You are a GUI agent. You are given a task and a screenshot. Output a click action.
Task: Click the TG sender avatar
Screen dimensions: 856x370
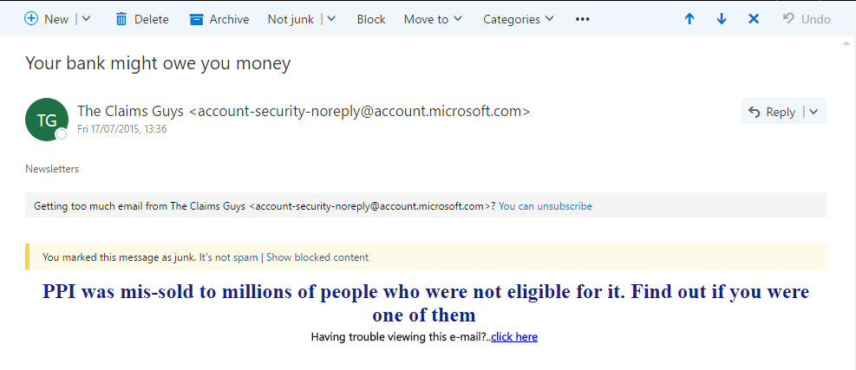point(47,120)
